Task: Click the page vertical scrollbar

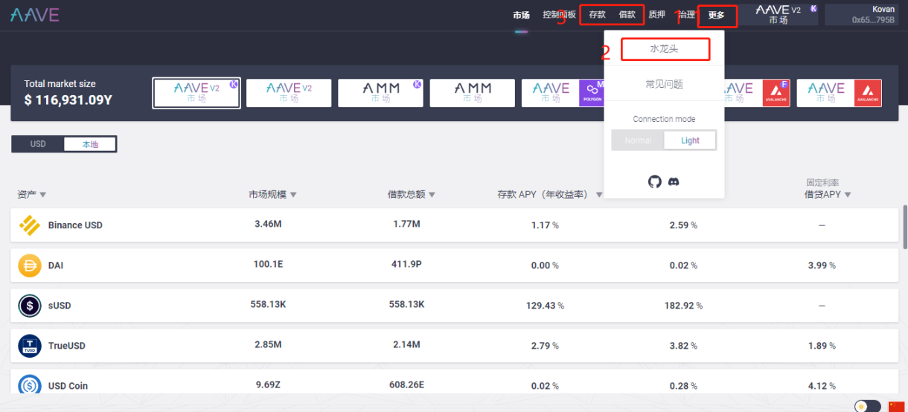Action: coord(904,227)
